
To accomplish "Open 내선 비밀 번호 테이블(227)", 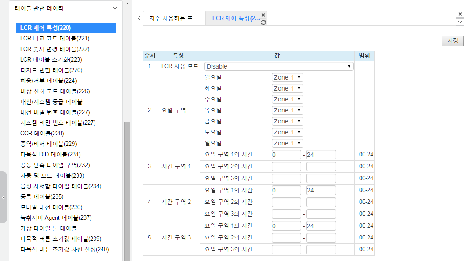I will click(x=55, y=112).
